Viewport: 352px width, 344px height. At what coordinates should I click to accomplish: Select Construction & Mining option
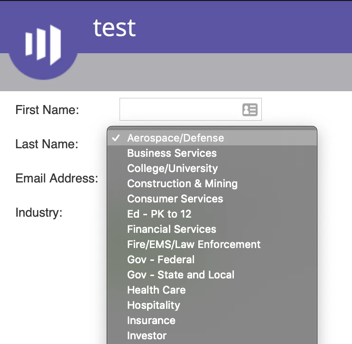182,184
